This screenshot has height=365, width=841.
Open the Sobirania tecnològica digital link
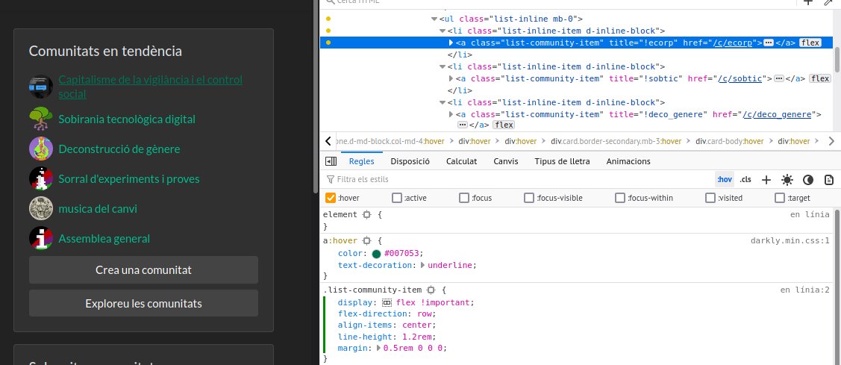127,119
